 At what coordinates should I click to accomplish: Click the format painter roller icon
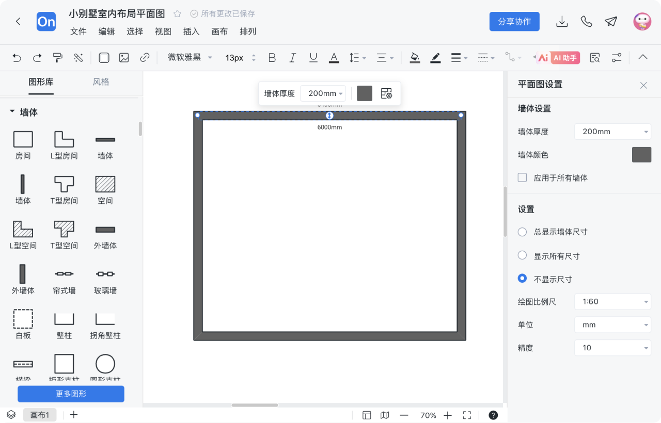57,57
